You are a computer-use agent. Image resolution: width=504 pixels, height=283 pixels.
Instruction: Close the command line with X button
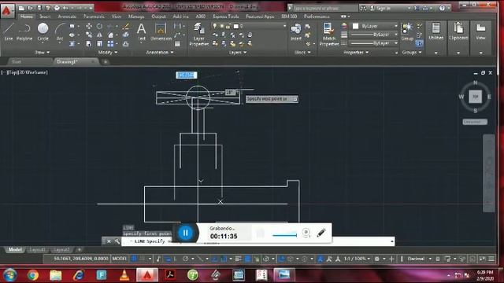109,241
